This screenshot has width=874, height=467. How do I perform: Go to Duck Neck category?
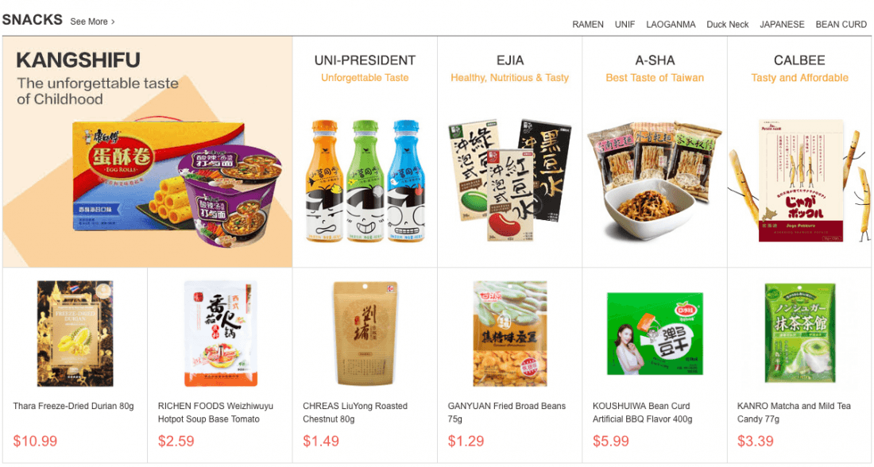coord(727,25)
